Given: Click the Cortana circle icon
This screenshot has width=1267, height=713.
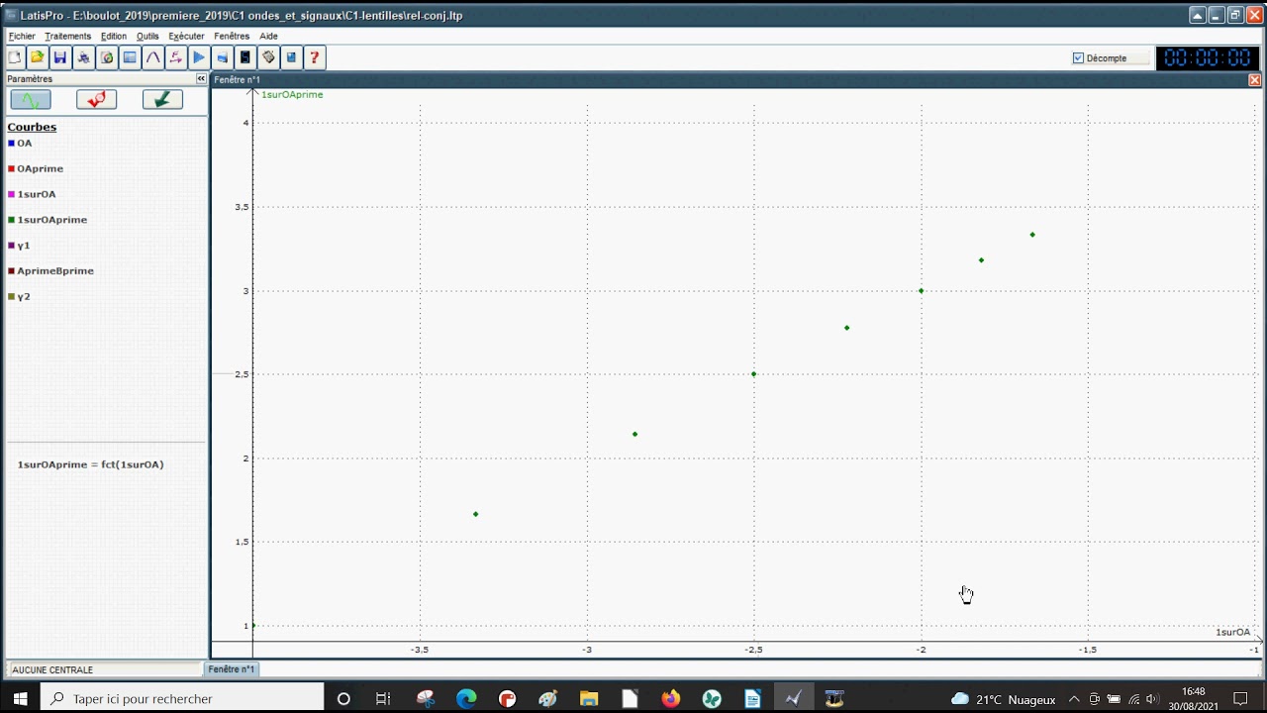Looking at the screenshot, I should pos(343,698).
